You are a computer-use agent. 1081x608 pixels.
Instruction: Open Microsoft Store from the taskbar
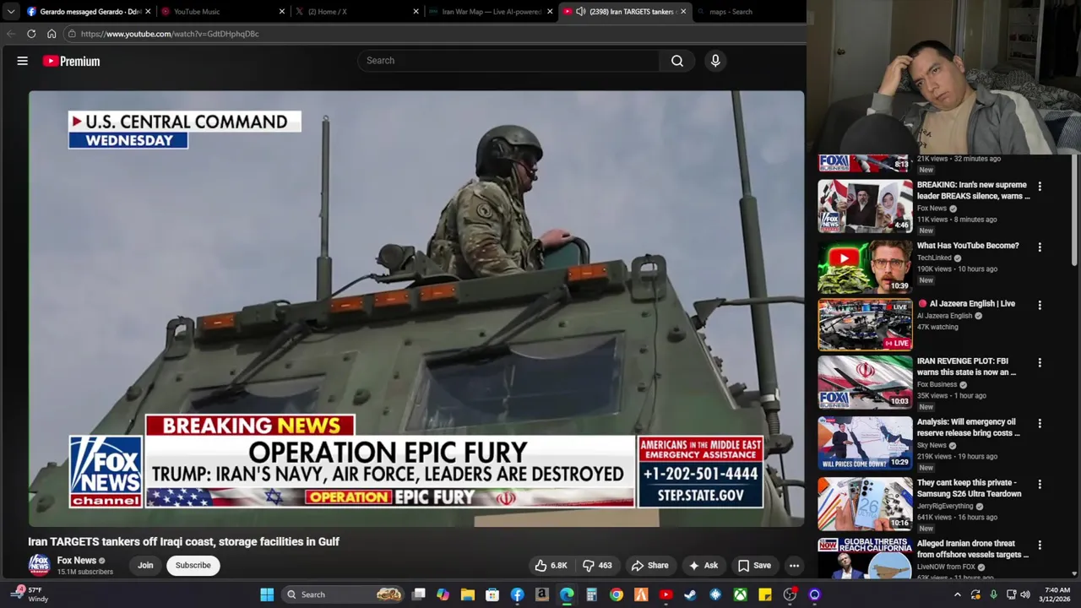pos(492,594)
